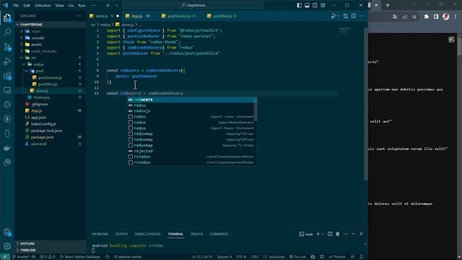Maximize the panel with the up chevron
Viewport: 462px width, 260px height.
(354, 234)
